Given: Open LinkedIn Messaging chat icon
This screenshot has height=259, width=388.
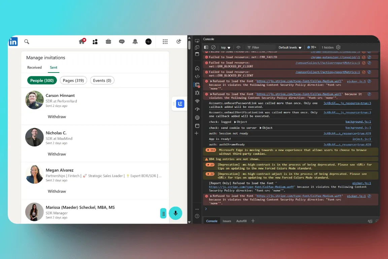Looking at the screenshot, I should (x=122, y=41).
